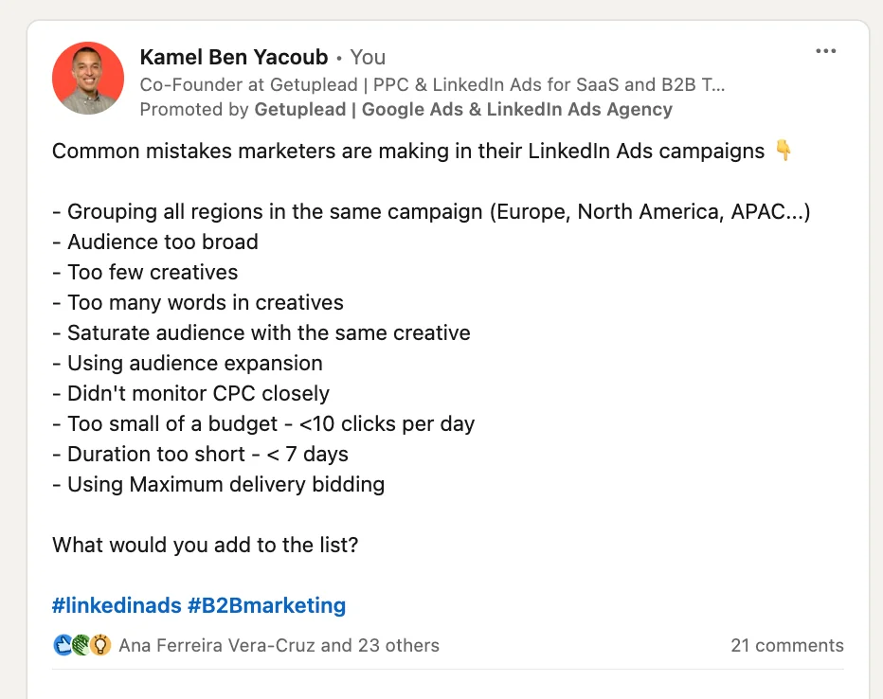Open the #B2Bmarketing hashtag
This screenshot has width=883, height=699.
point(266,605)
